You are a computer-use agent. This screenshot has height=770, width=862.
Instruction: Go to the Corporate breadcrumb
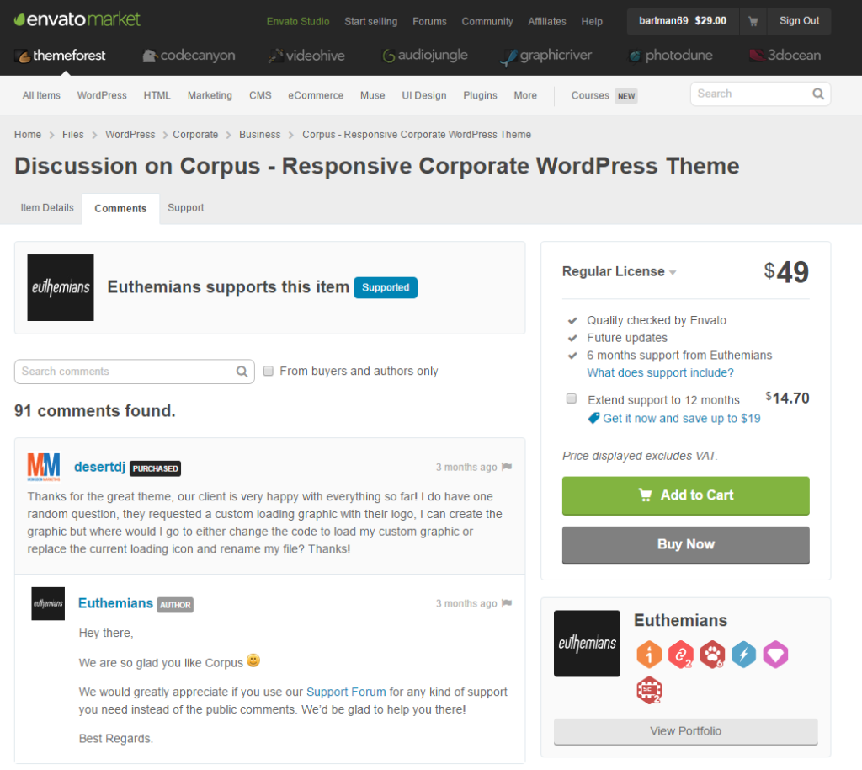click(x=195, y=135)
